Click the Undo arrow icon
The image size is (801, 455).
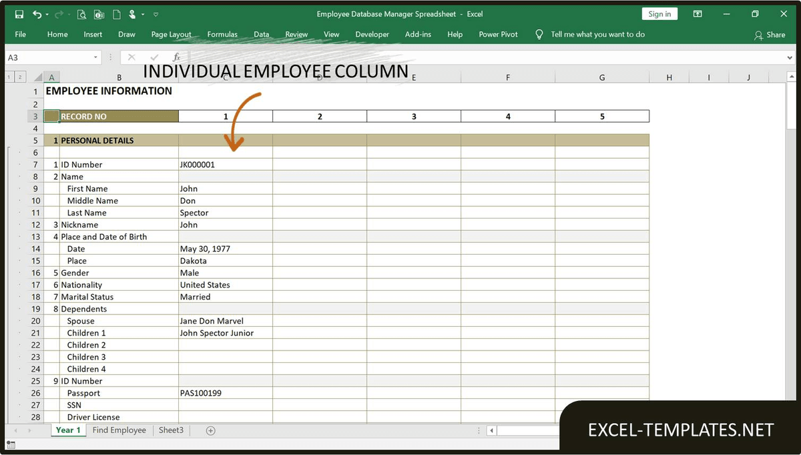(37, 14)
